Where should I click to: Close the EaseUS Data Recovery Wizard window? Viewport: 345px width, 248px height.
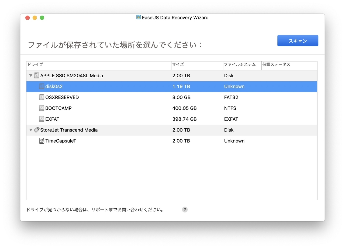[27, 18]
